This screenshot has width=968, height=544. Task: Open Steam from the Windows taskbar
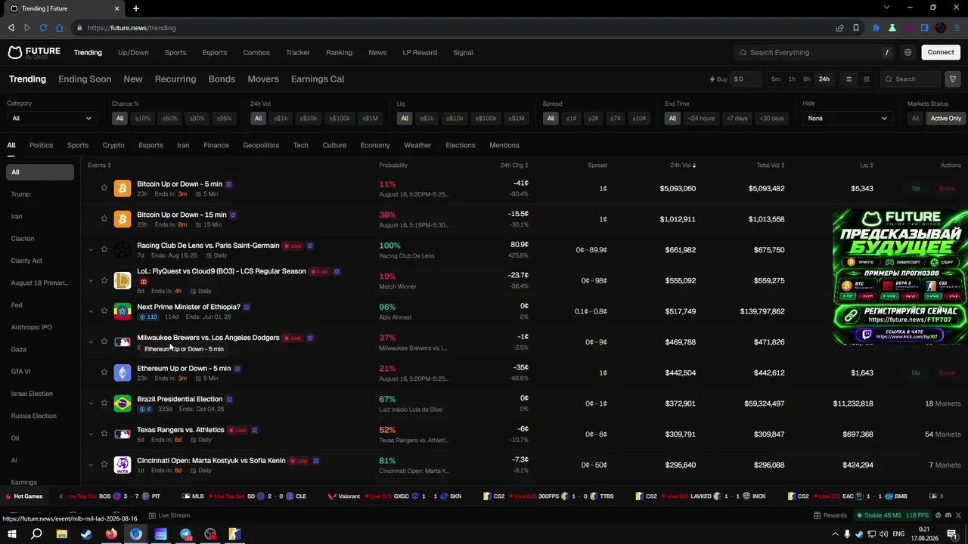pos(86,534)
